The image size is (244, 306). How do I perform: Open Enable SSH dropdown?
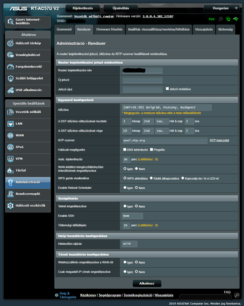133,216
